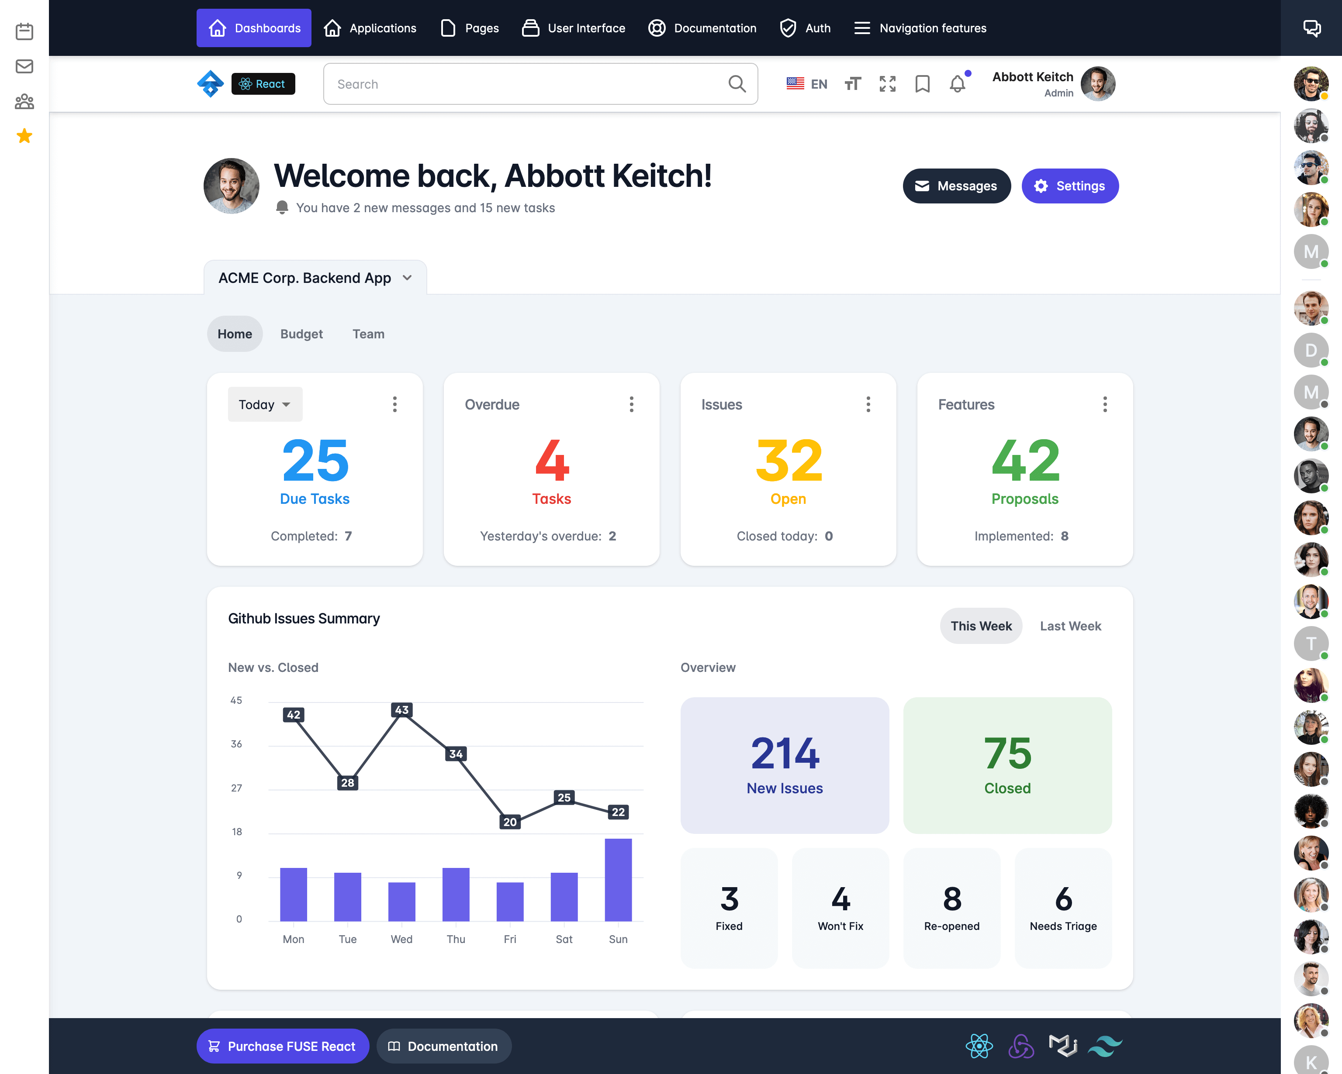This screenshot has width=1342, height=1074.
Task: Toggle fullscreen mode icon
Action: click(888, 84)
